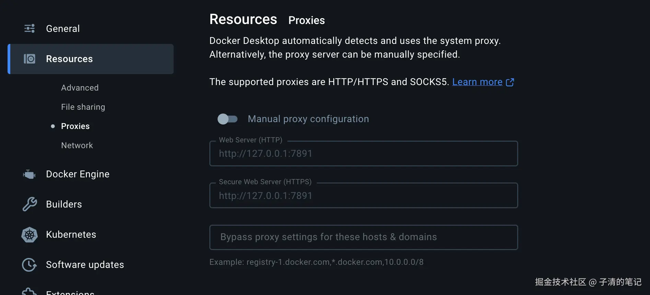Click the Secure Web Server (HTTPS) field

363,196
